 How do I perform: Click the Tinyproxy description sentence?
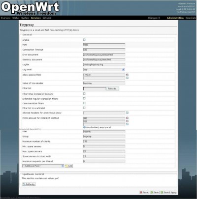click(x=49, y=30)
